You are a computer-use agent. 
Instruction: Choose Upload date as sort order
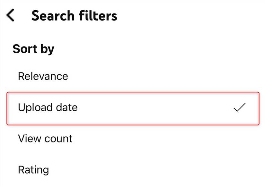pyautogui.click(x=48, y=107)
